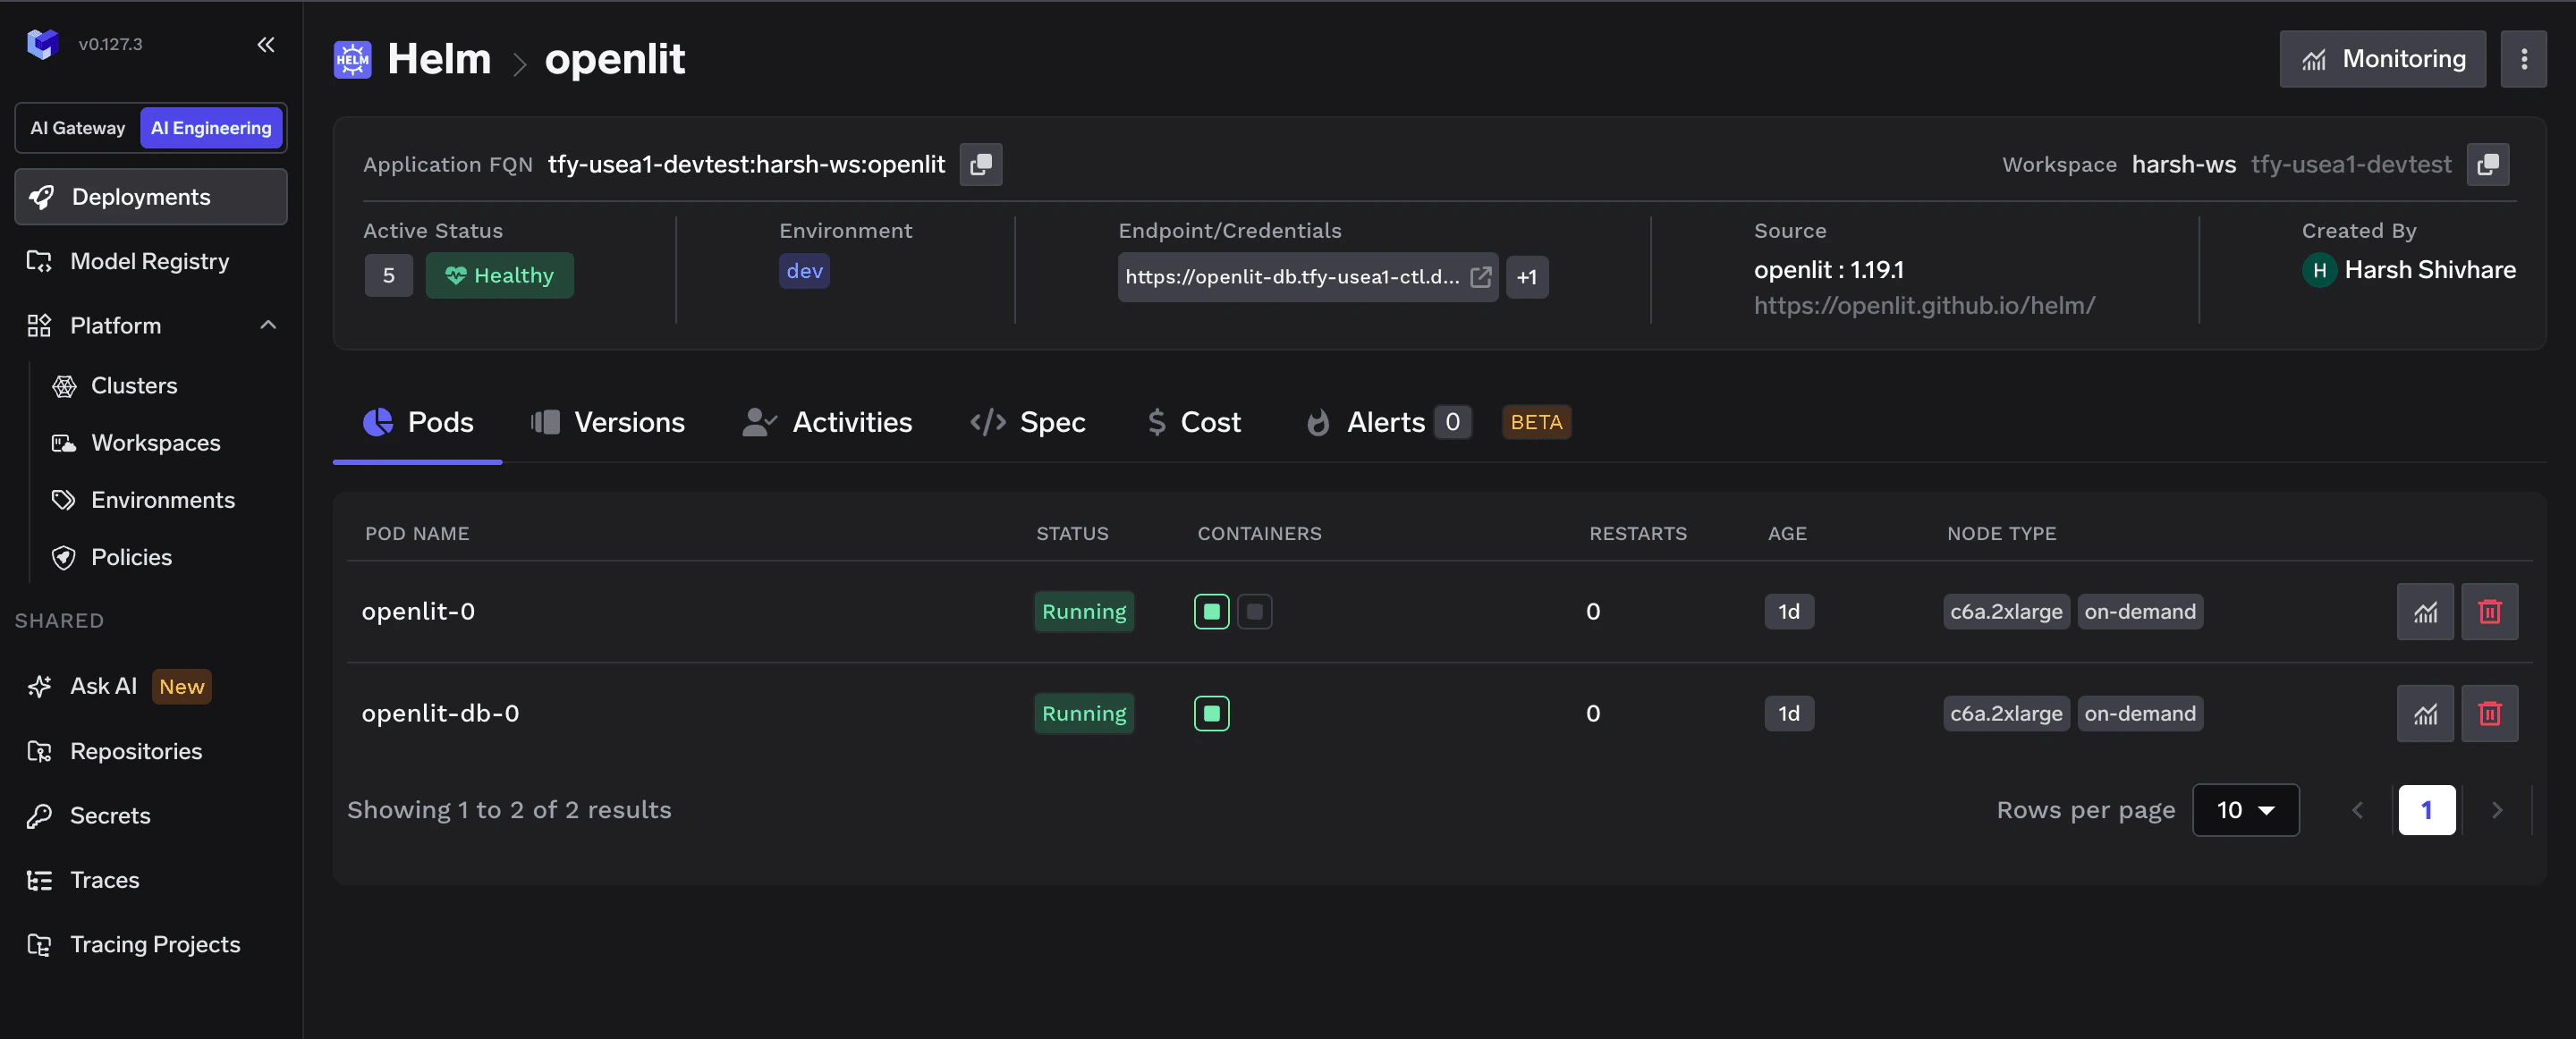Screen dimensions: 2576x1039
Task: Switch to AI Gateway mode
Action: (x=78, y=128)
